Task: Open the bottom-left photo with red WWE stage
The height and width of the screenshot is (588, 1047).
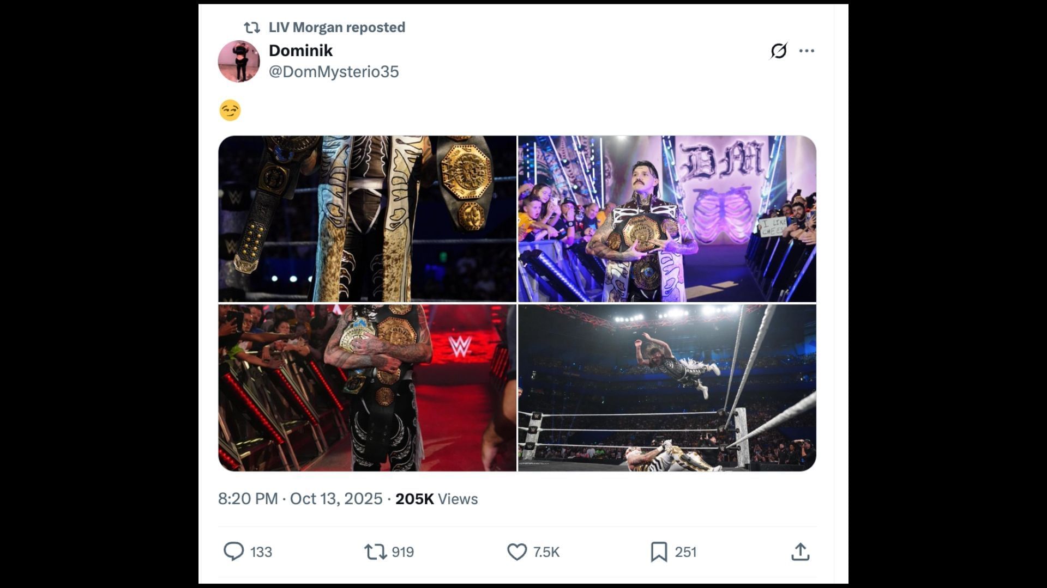Action: click(367, 388)
